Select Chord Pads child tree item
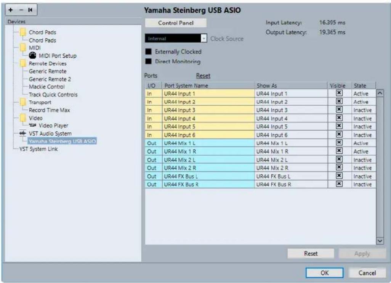391x283 pixels. 42,40
